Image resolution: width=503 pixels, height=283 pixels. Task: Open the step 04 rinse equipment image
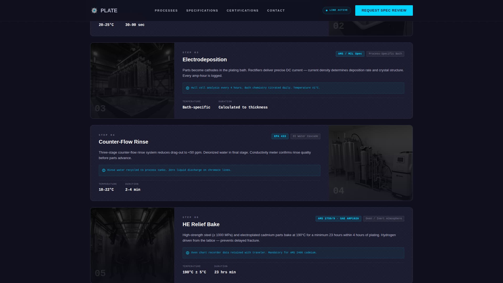pos(370,163)
